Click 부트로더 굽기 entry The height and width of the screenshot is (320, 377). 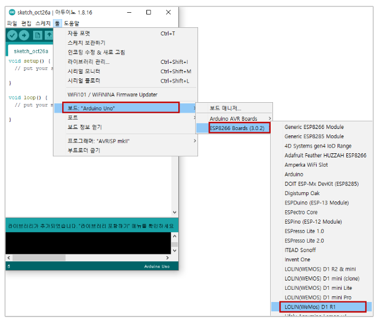point(125,150)
